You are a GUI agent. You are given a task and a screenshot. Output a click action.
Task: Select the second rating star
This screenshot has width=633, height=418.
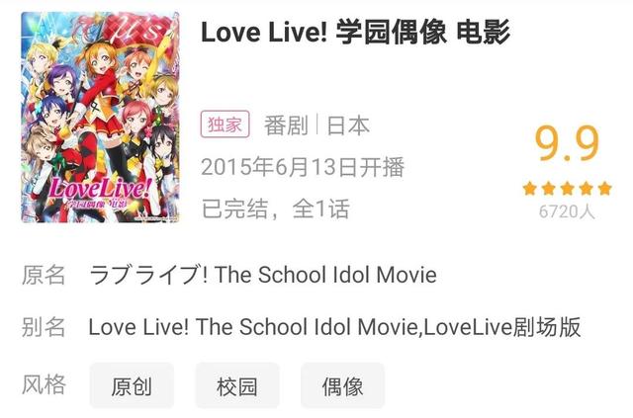[548, 189]
